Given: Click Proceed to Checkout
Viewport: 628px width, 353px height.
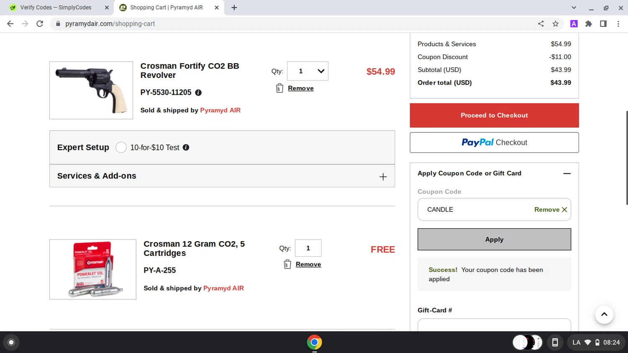Looking at the screenshot, I should [494, 115].
